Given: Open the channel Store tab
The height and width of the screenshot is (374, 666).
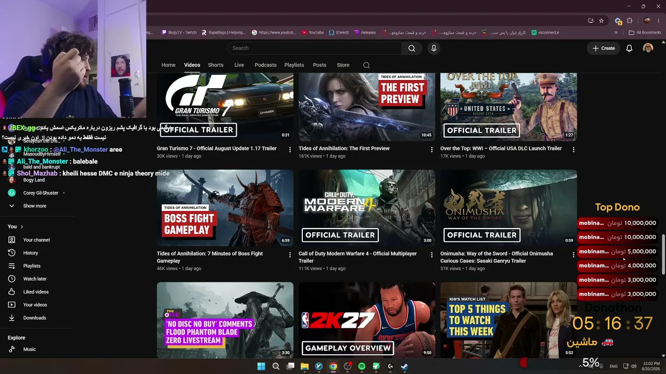Looking at the screenshot, I should tap(343, 65).
